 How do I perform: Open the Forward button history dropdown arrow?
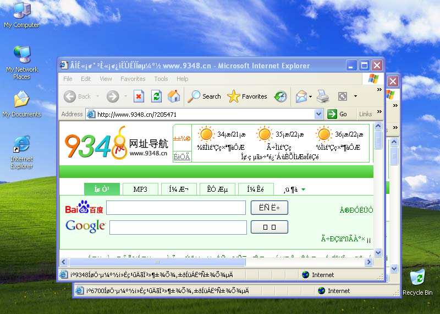click(125, 96)
